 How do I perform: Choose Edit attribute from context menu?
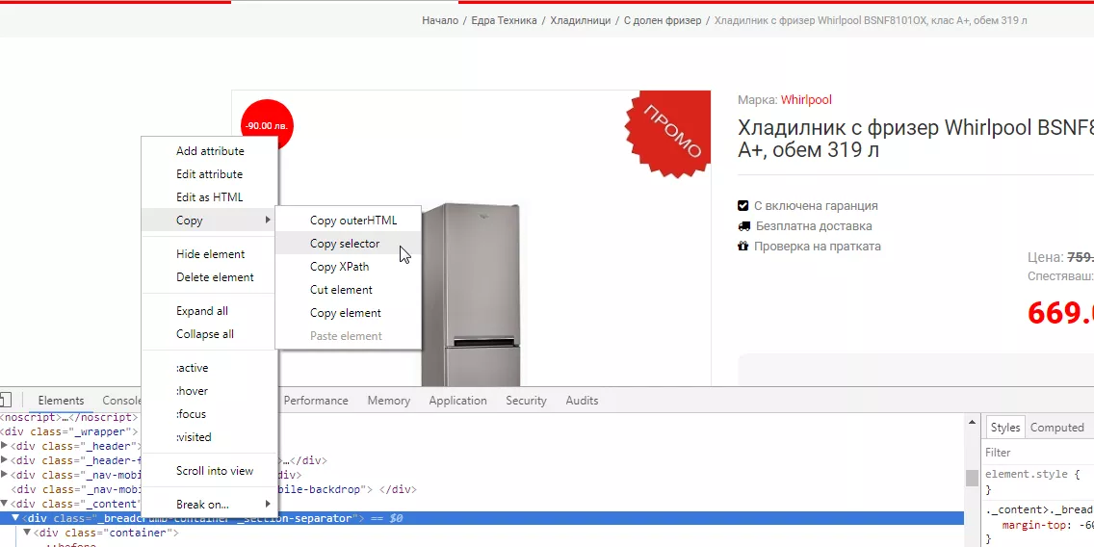(x=209, y=173)
